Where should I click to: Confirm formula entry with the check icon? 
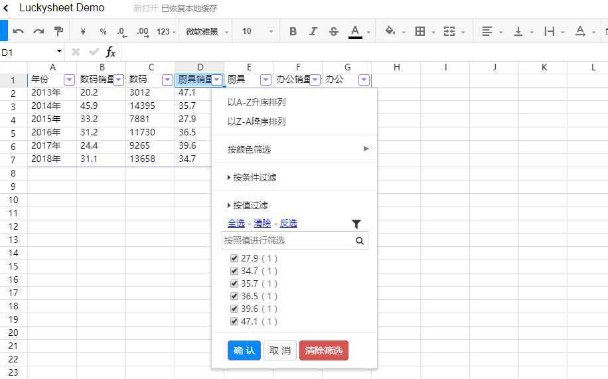click(x=94, y=52)
